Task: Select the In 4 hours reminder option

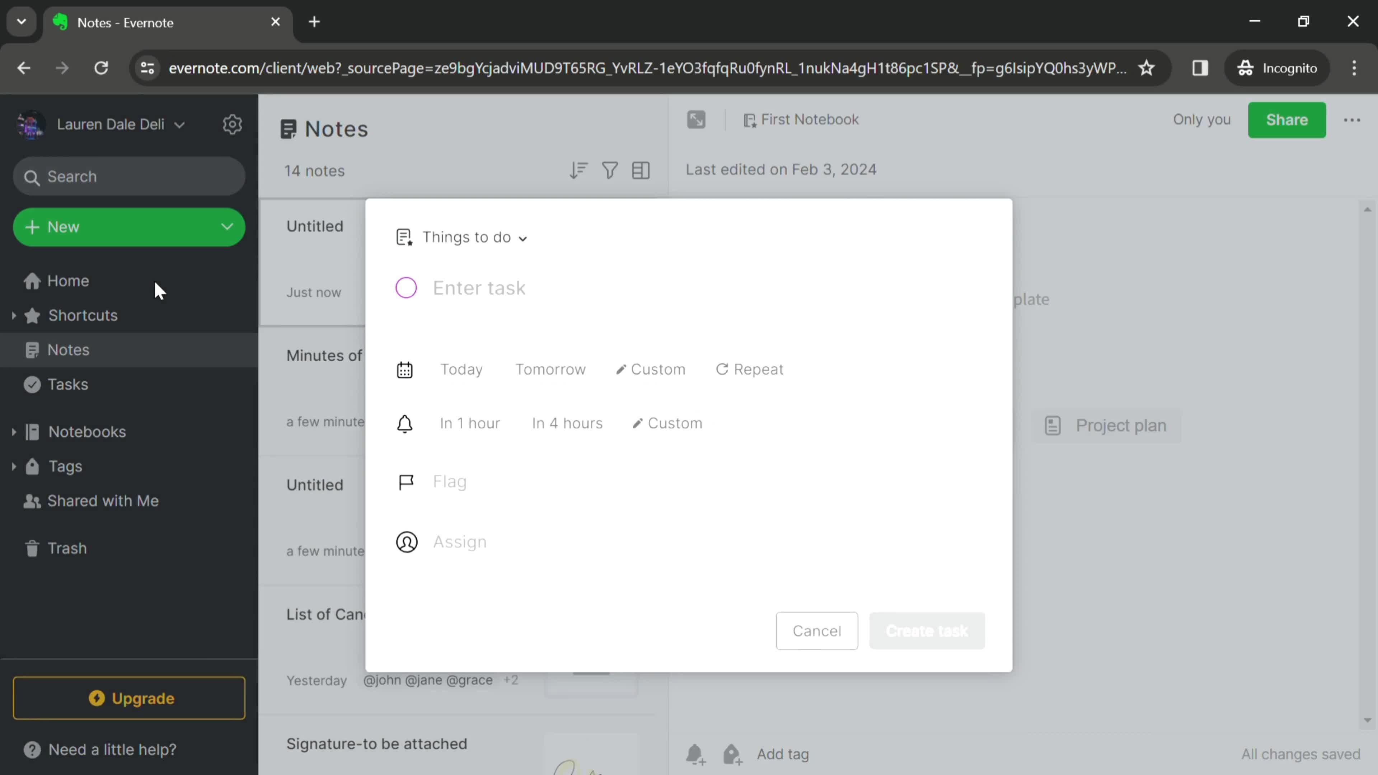Action: 567,423
